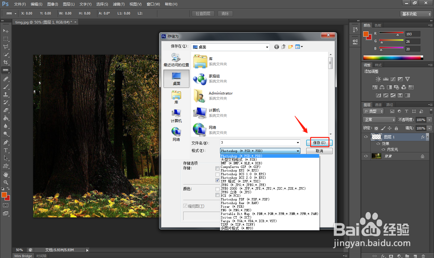The image size is (434, 258).
Task: Go back to previous folder in save dialog
Action: pos(277,47)
